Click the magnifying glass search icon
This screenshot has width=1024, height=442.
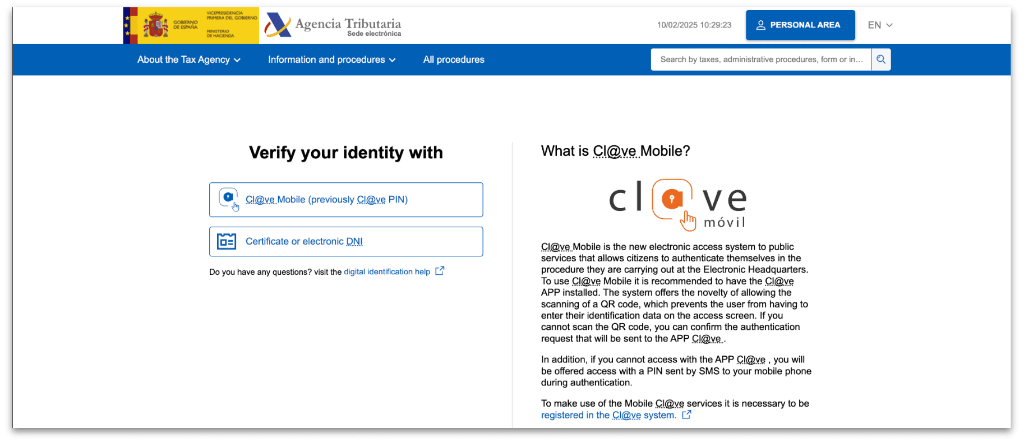coord(881,59)
